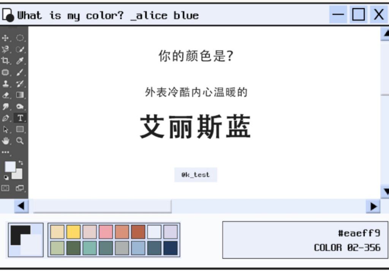389x274 pixels.
Task: Select the Hand tool
Action: (x=5, y=141)
